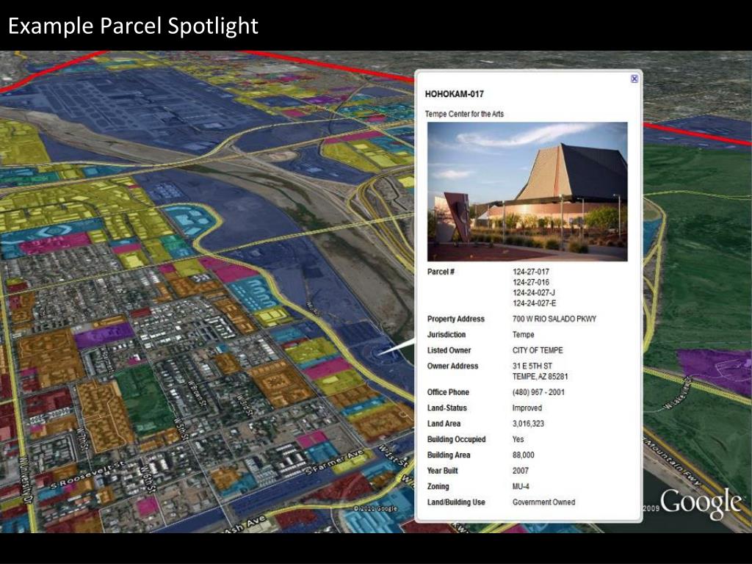Click listed owner 'CITY OF TEMPE'
752x564 pixels.
538,350
